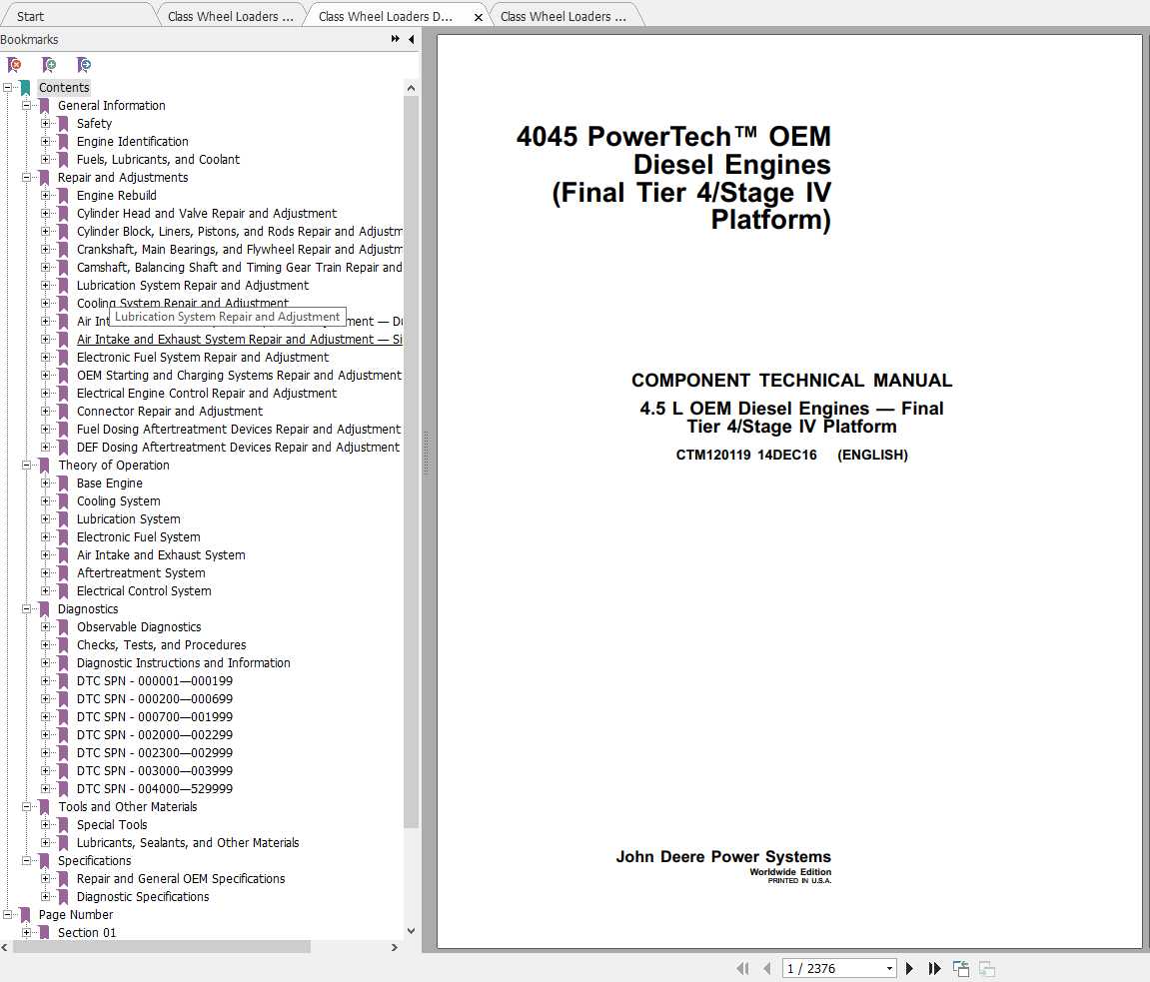
Task: Jump to last page icon
Action: coord(934,969)
